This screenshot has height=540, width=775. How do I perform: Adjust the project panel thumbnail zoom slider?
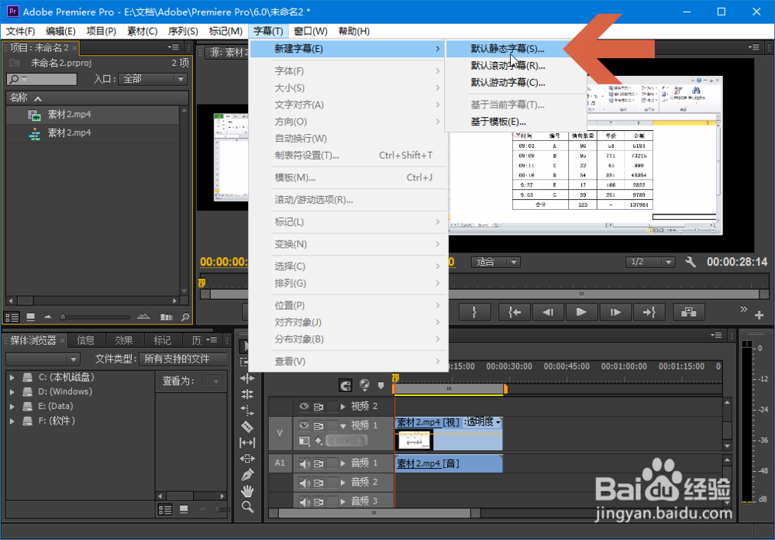click(96, 317)
